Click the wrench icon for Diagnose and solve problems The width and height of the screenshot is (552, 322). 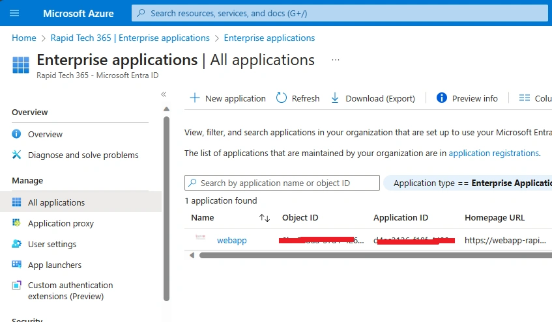[x=16, y=155]
